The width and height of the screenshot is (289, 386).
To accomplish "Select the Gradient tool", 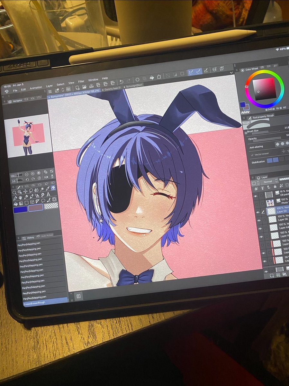I will point(21,203).
